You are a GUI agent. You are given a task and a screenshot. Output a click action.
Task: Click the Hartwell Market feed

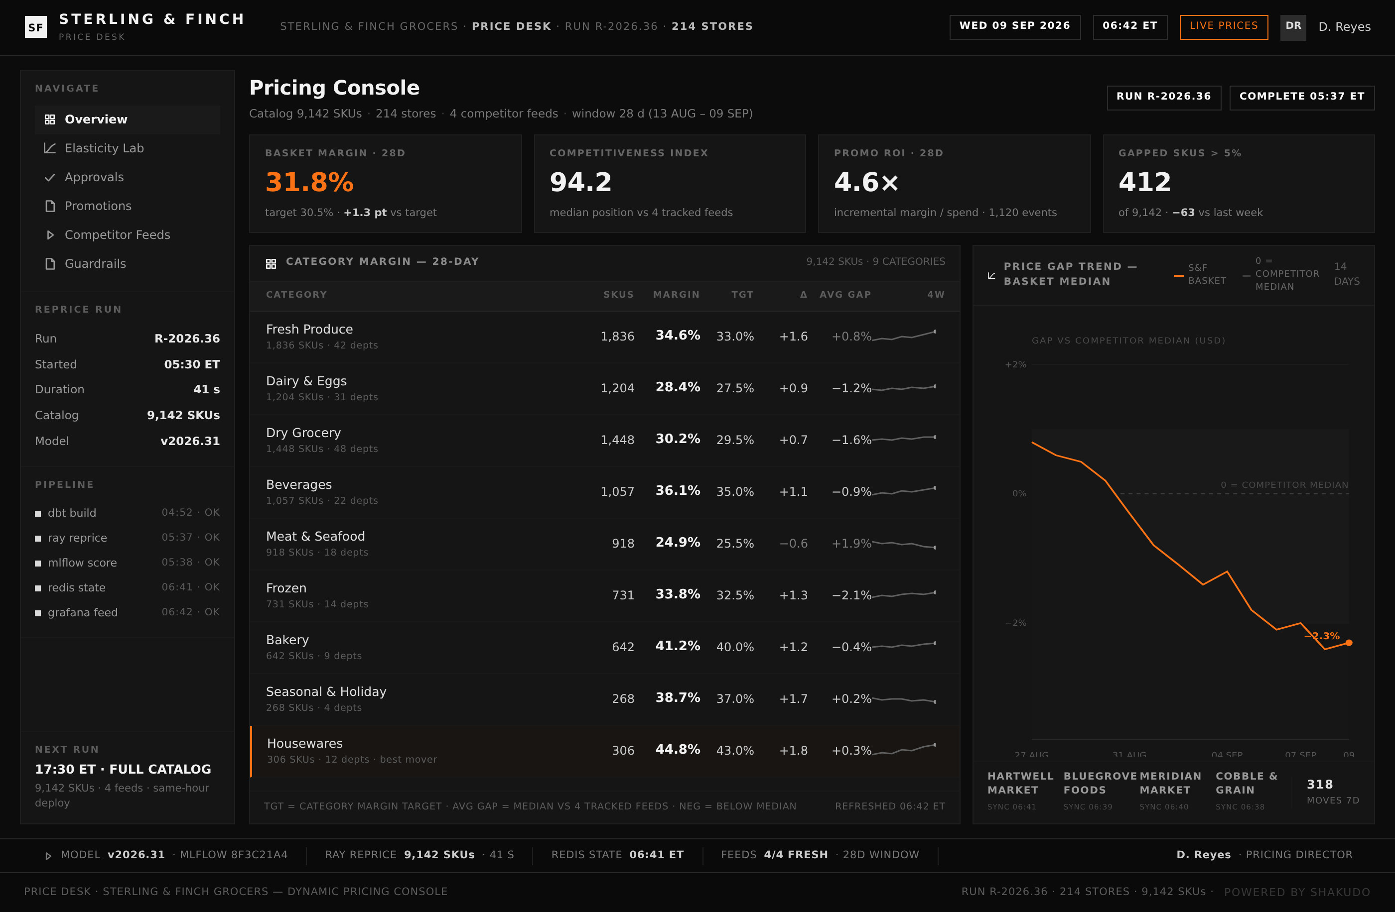(1020, 790)
